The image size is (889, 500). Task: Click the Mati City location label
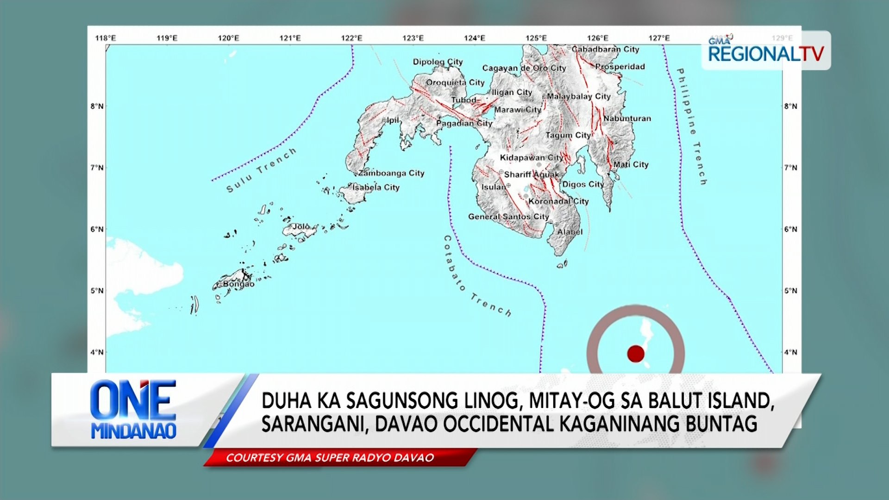click(x=631, y=164)
